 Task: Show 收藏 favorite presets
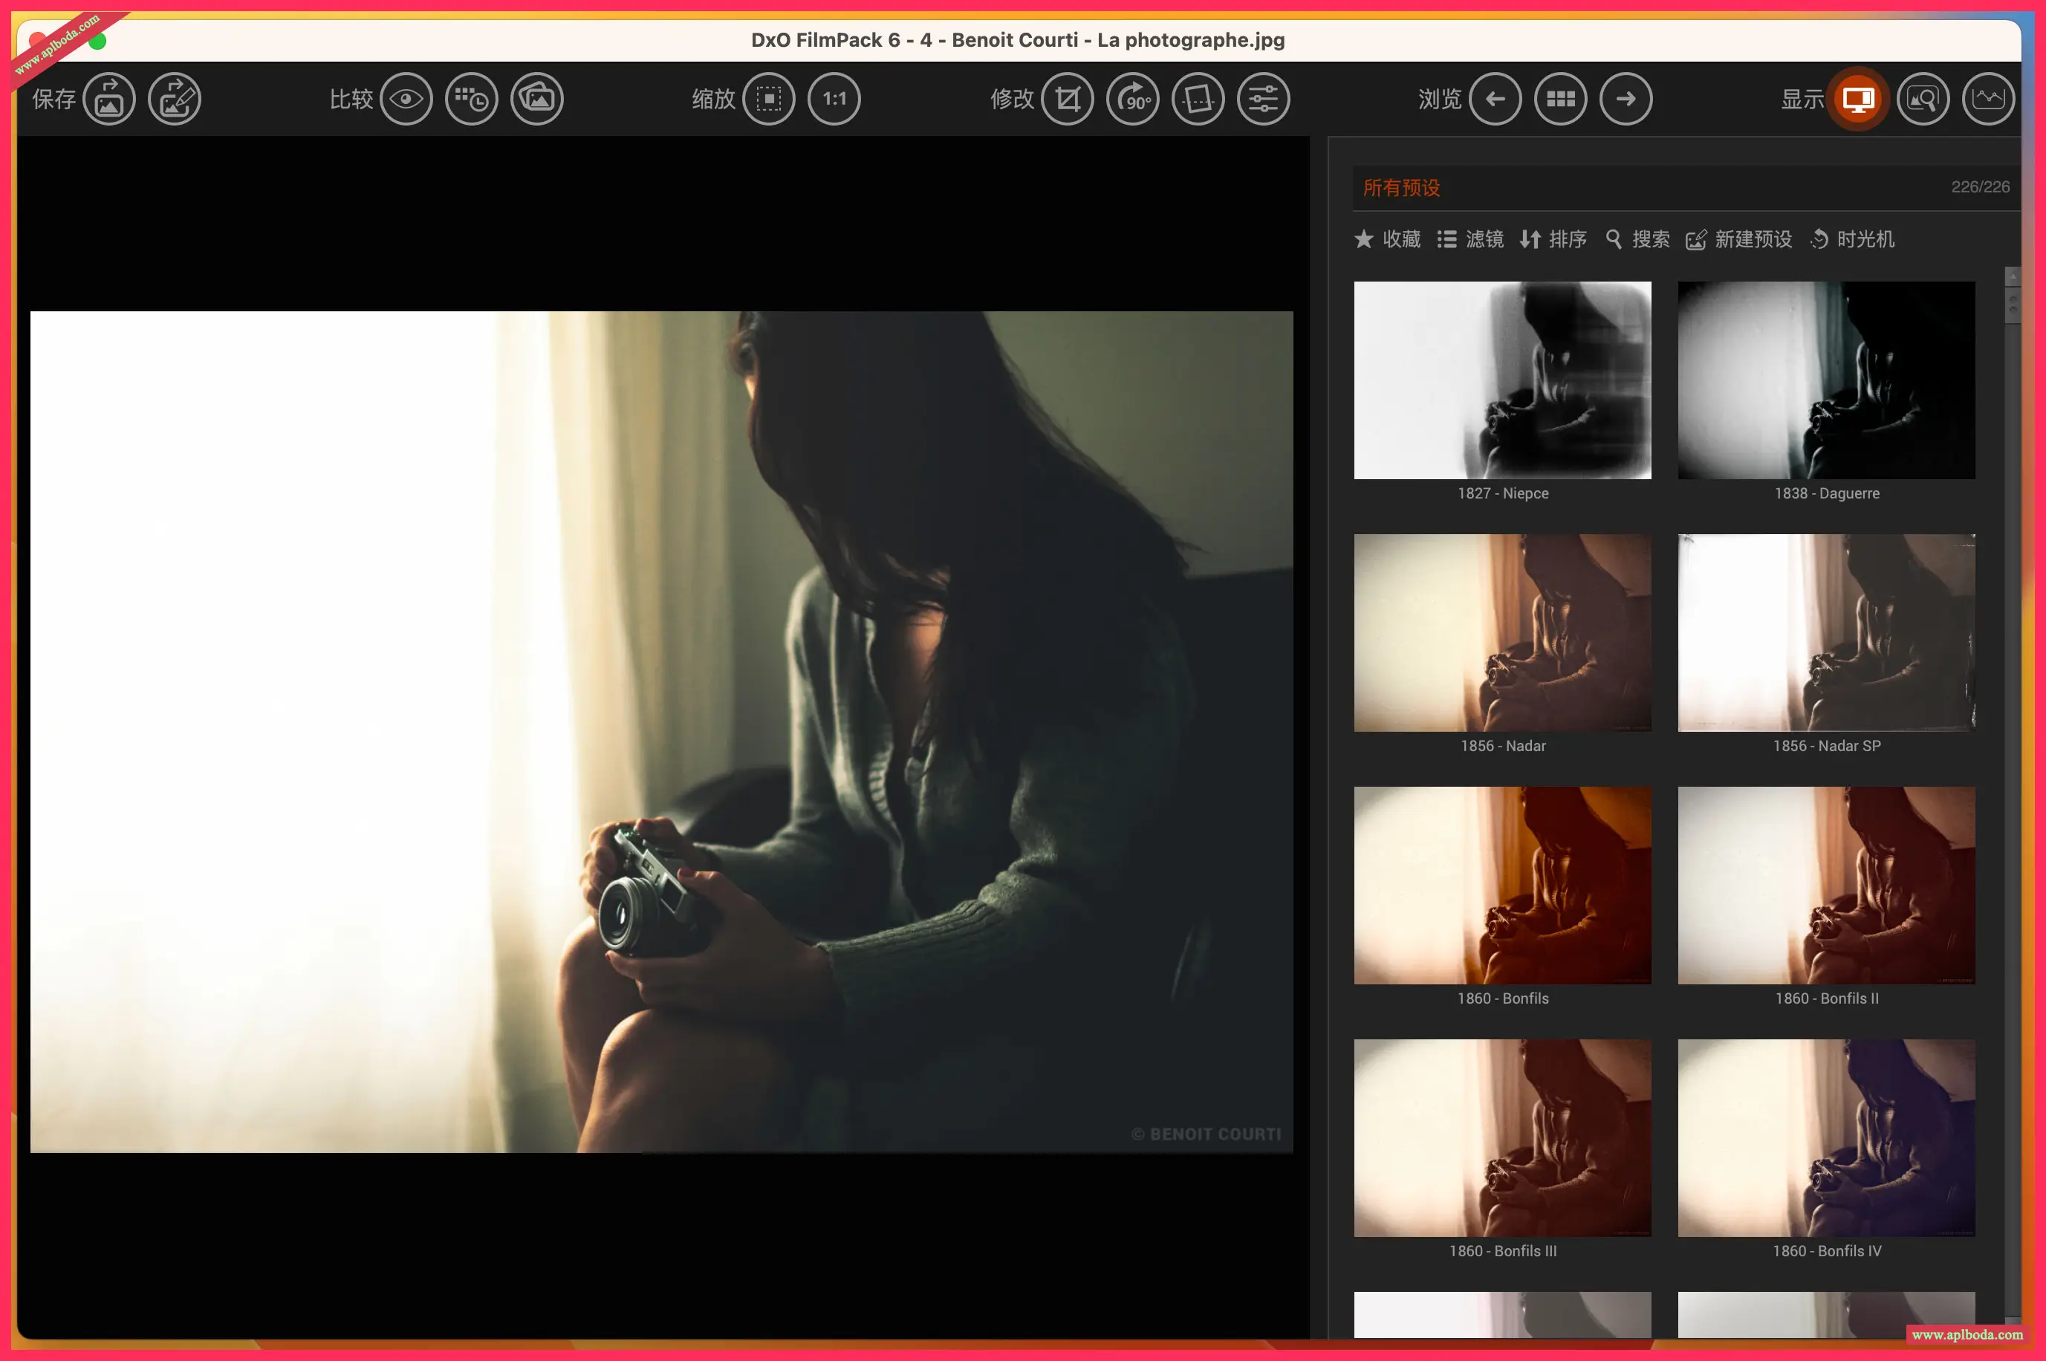[1387, 238]
